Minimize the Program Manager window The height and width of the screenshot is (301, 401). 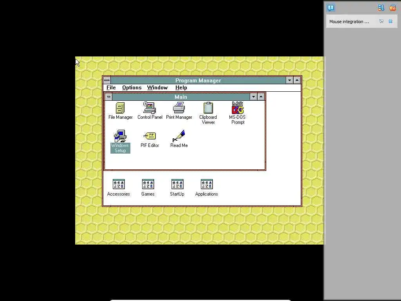pos(289,80)
